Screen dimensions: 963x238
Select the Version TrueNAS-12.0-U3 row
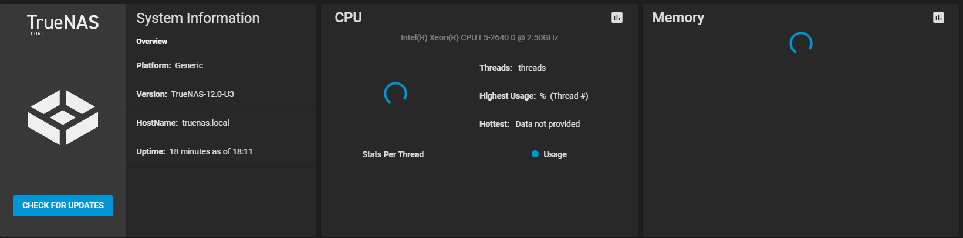tap(221, 94)
